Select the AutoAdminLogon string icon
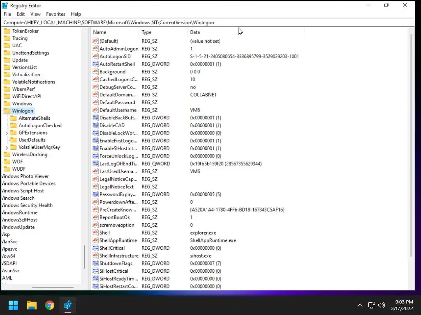Screen dimensions: 421x315 pyautogui.click(x=95, y=48)
